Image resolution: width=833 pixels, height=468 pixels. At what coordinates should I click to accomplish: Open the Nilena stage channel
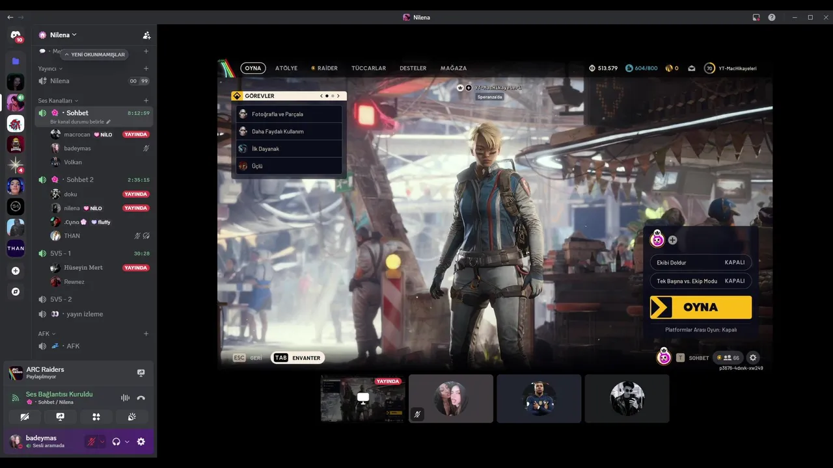tap(94, 81)
